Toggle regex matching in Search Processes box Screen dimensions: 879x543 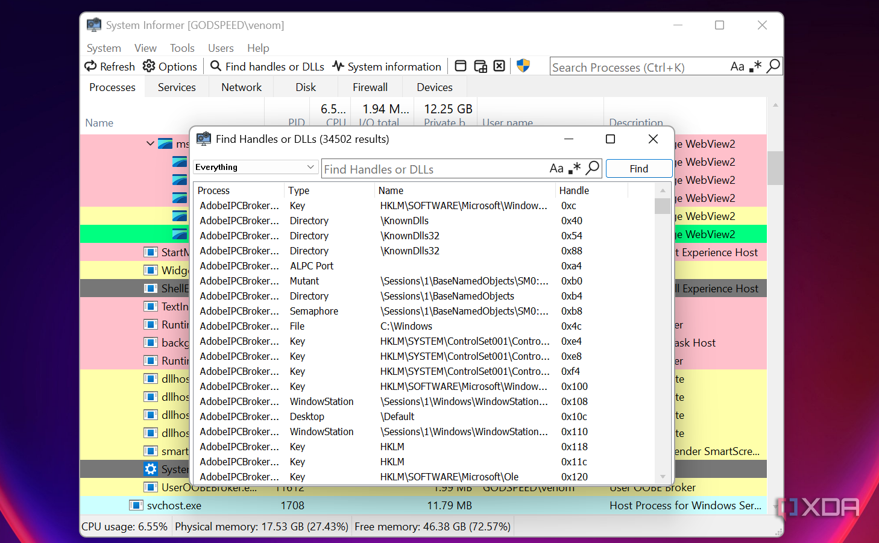coord(755,66)
